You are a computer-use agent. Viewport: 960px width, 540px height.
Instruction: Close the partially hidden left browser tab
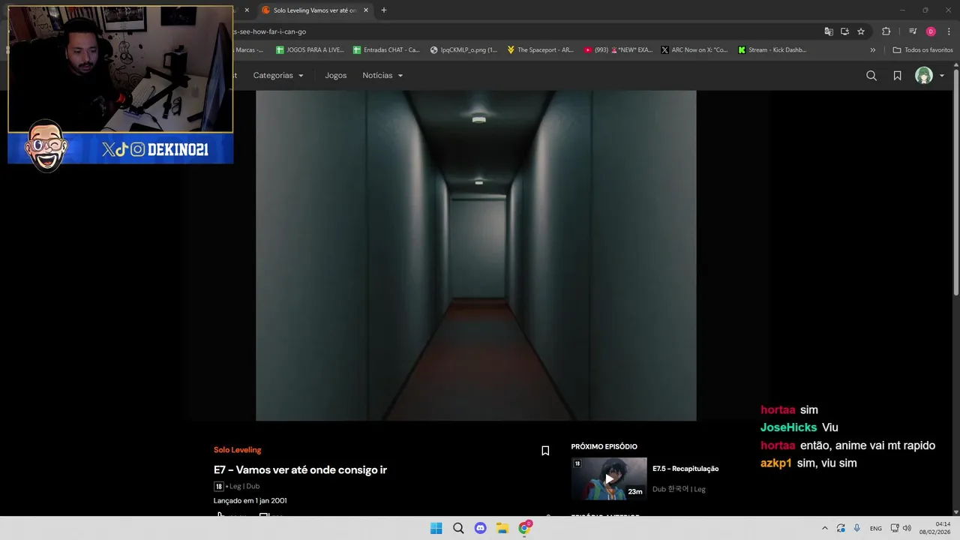247,10
